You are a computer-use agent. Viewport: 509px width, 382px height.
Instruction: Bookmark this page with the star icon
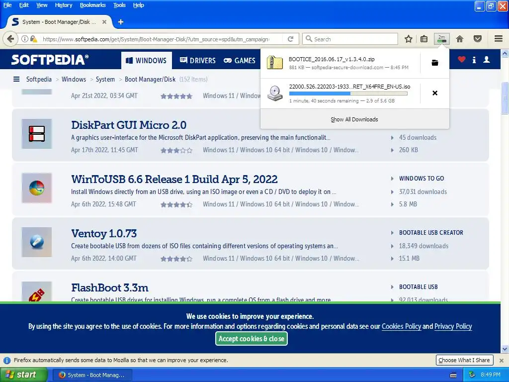(x=409, y=39)
